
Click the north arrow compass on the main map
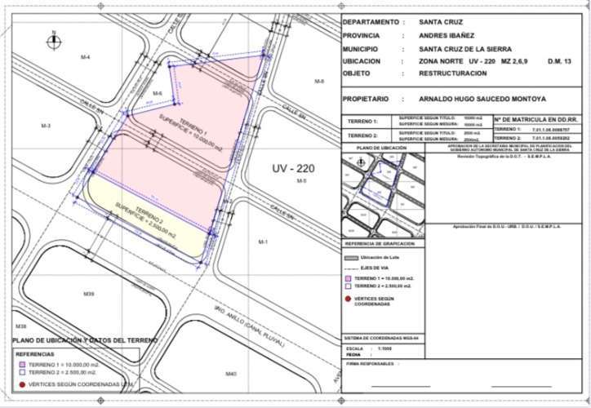pos(53,38)
